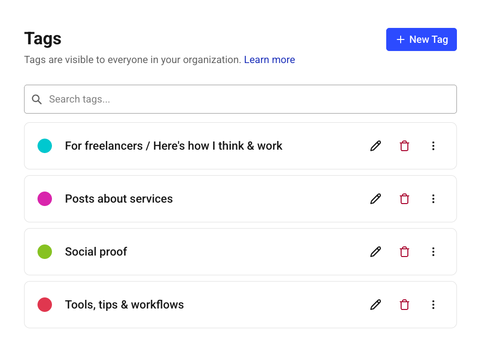This screenshot has width=480, height=360.
Task: Click the magnifier icon in search box
Action: point(37,99)
